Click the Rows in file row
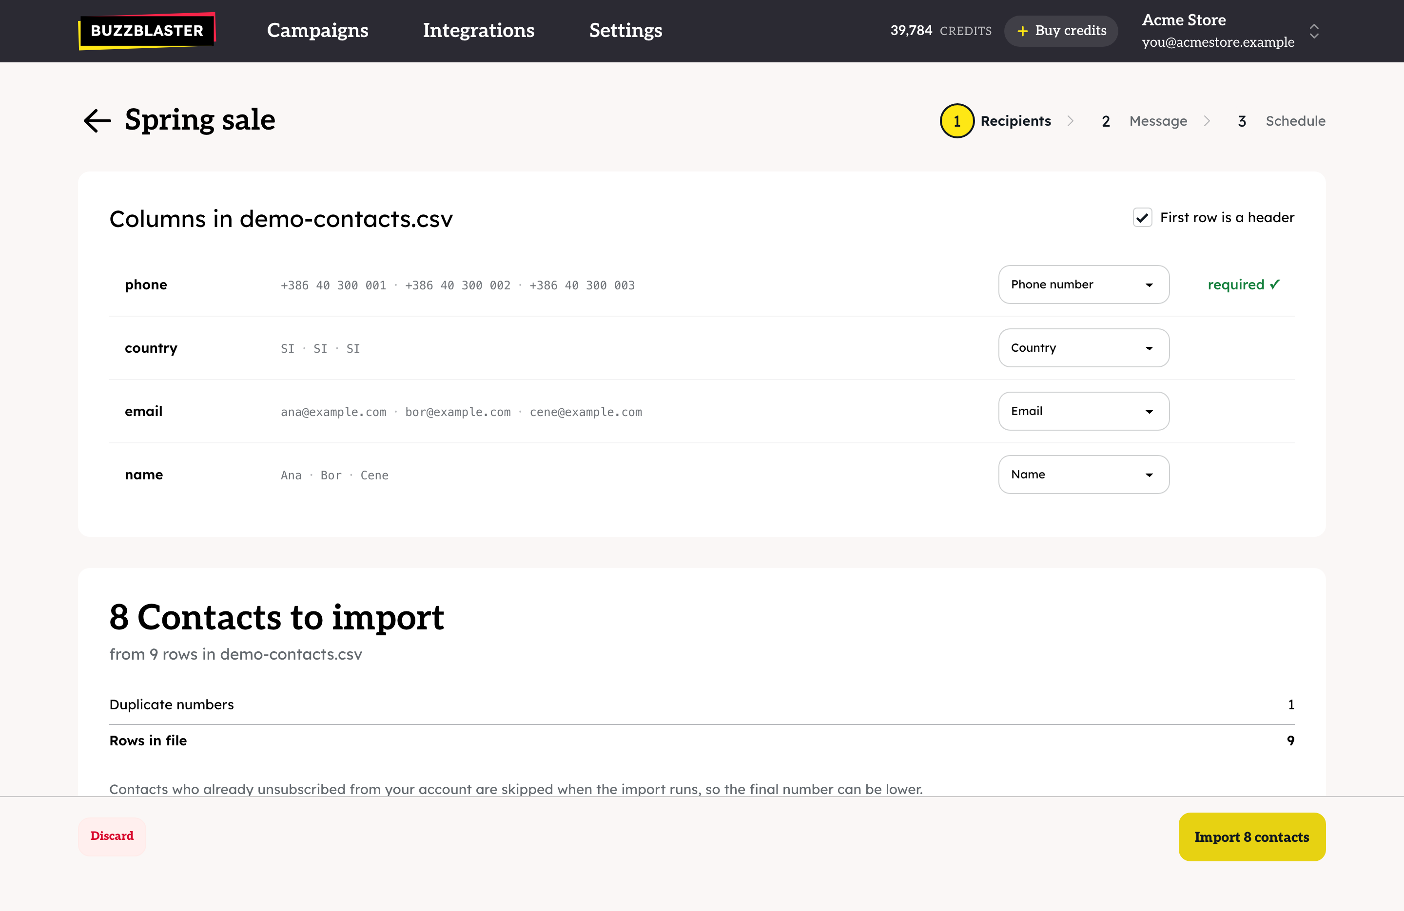Viewport: 1404px width, 911px height. coord(702,740)
